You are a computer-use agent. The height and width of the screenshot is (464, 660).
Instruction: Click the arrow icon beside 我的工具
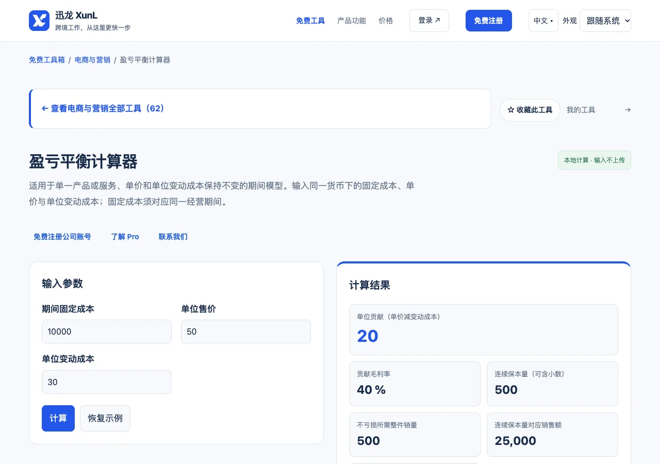tap(628, 110)
